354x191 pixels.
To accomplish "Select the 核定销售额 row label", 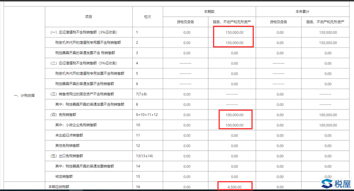I will (65, 176).
